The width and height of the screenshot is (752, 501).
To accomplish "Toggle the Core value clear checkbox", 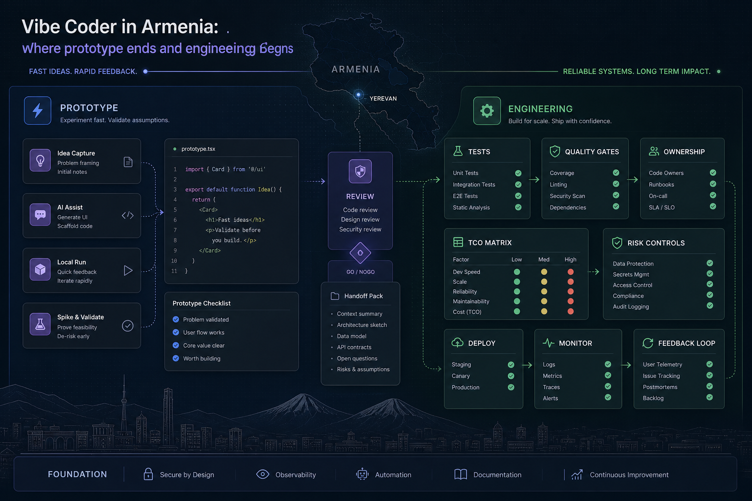I will click(176, 345).
